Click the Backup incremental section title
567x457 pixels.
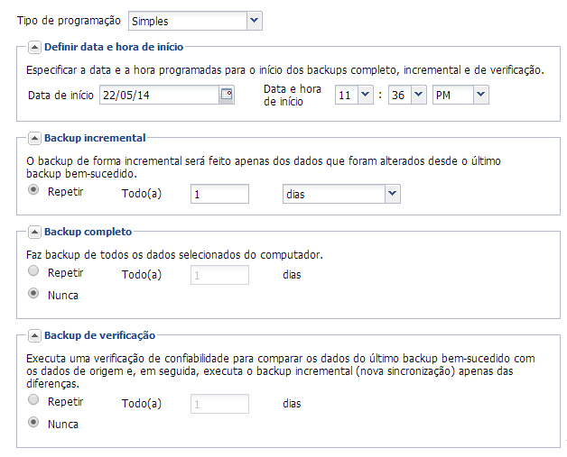[x=95, y=138]
